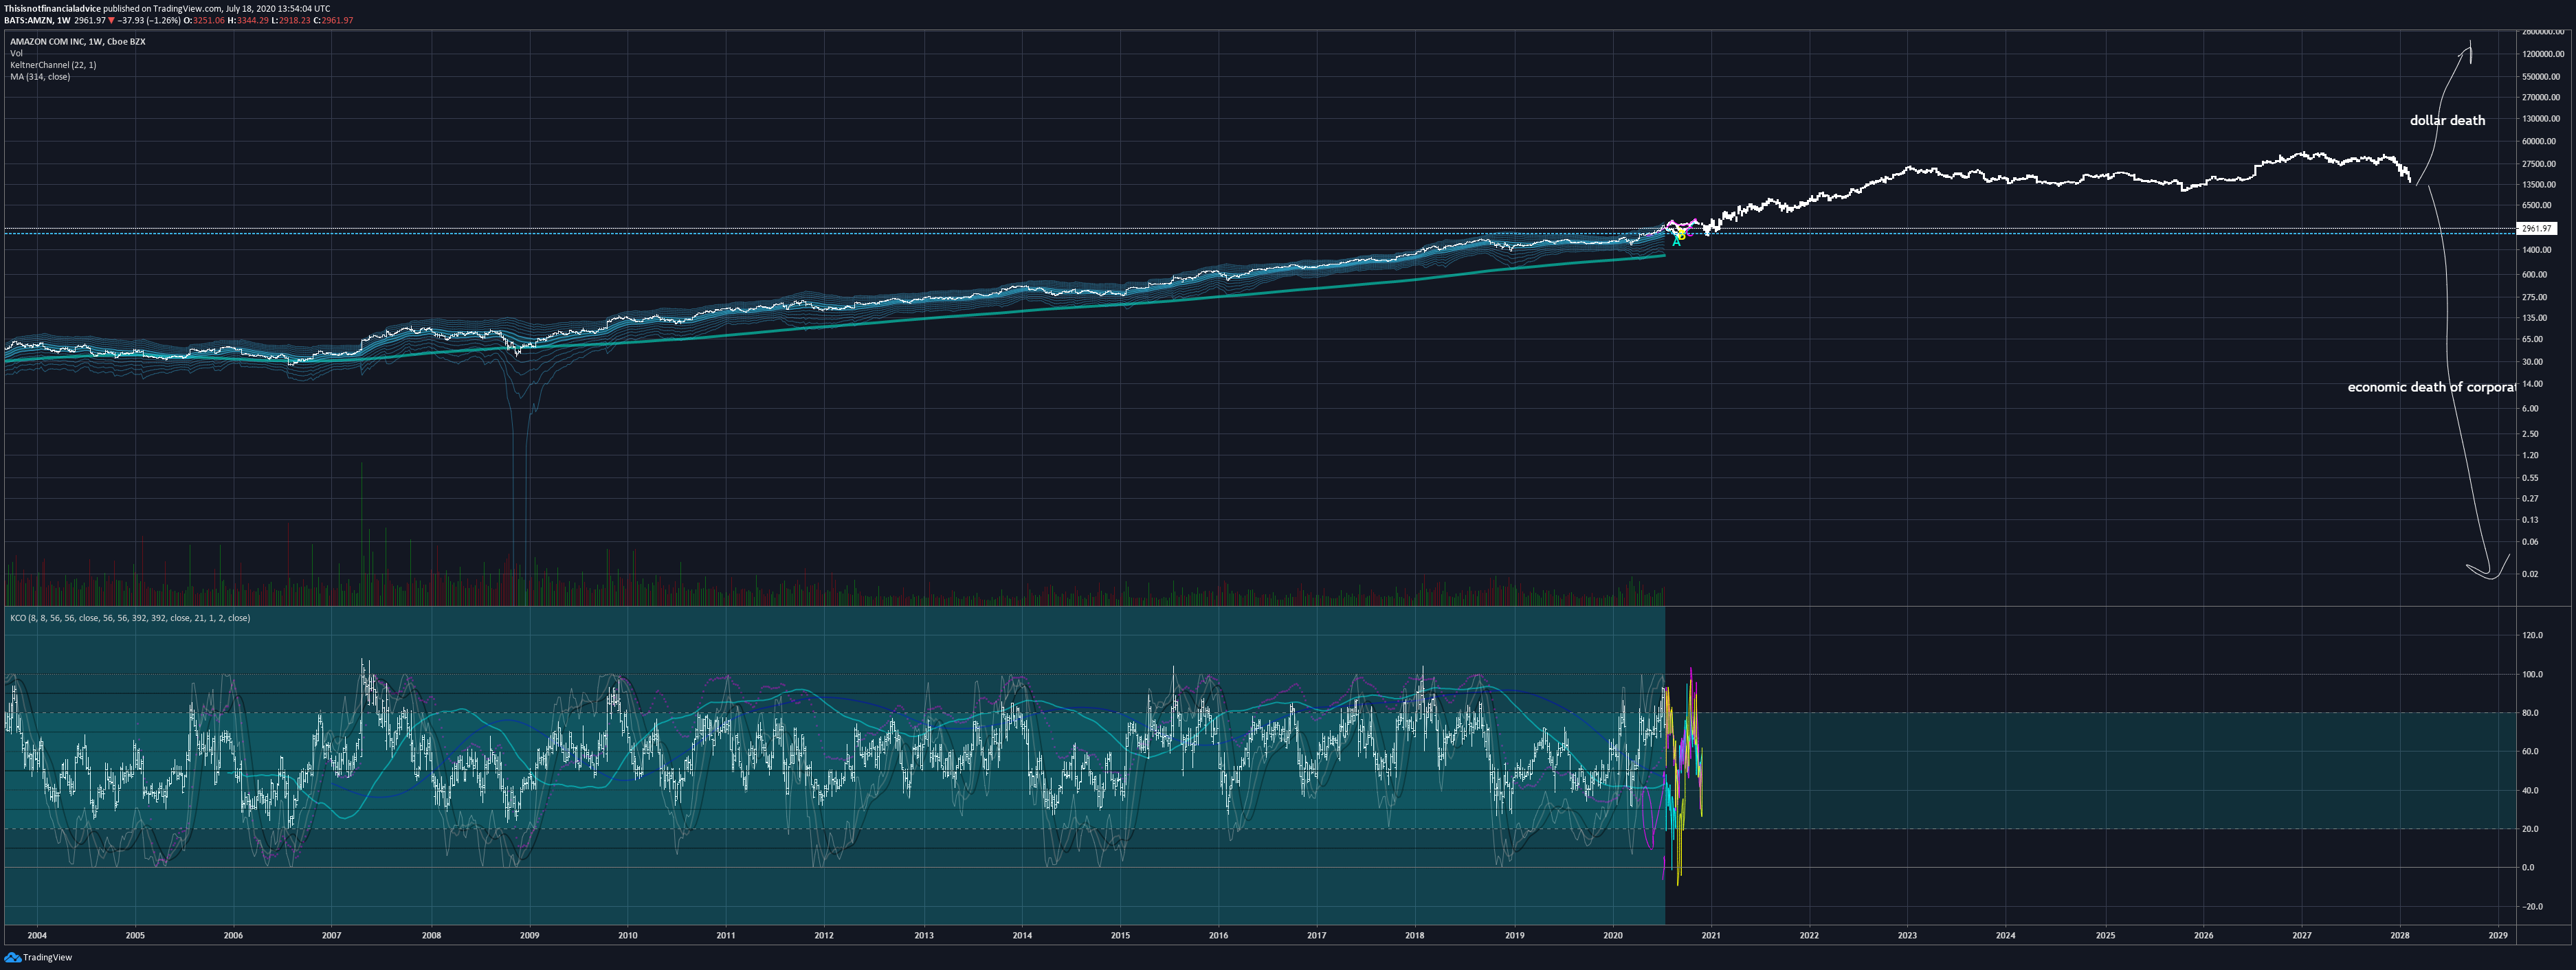Click the 600.00 price axis label
The height and width of the screenshot is (970, 2576).
click(2535, 274)
